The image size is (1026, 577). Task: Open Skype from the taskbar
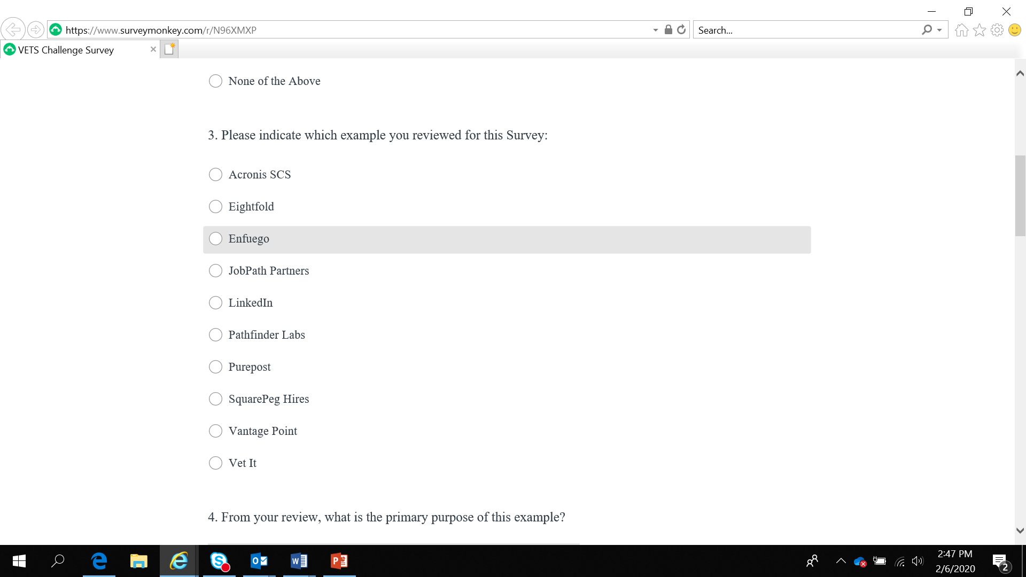pos(219,561)
